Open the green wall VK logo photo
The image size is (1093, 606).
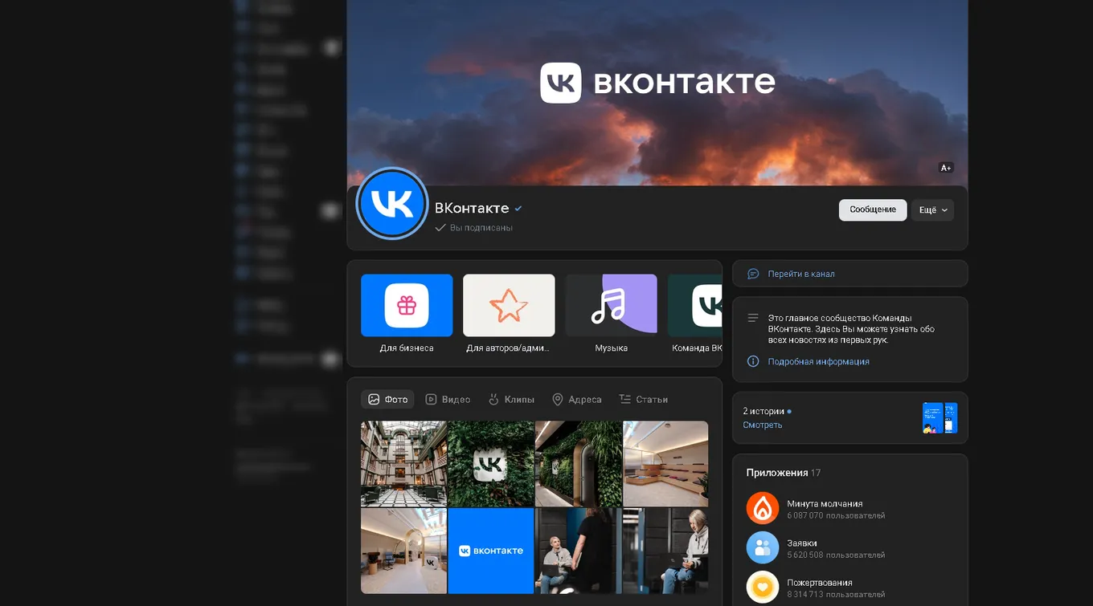[x=491, y=464]
